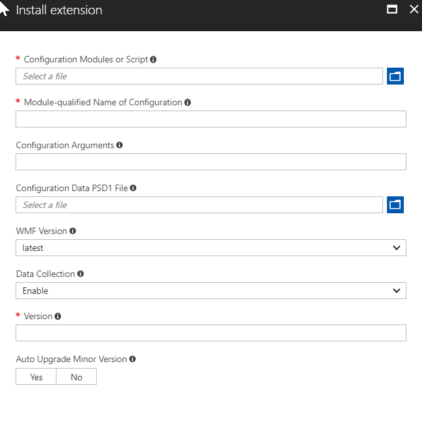
Task: Click into the Version input field
Action: tap(211, 333)
